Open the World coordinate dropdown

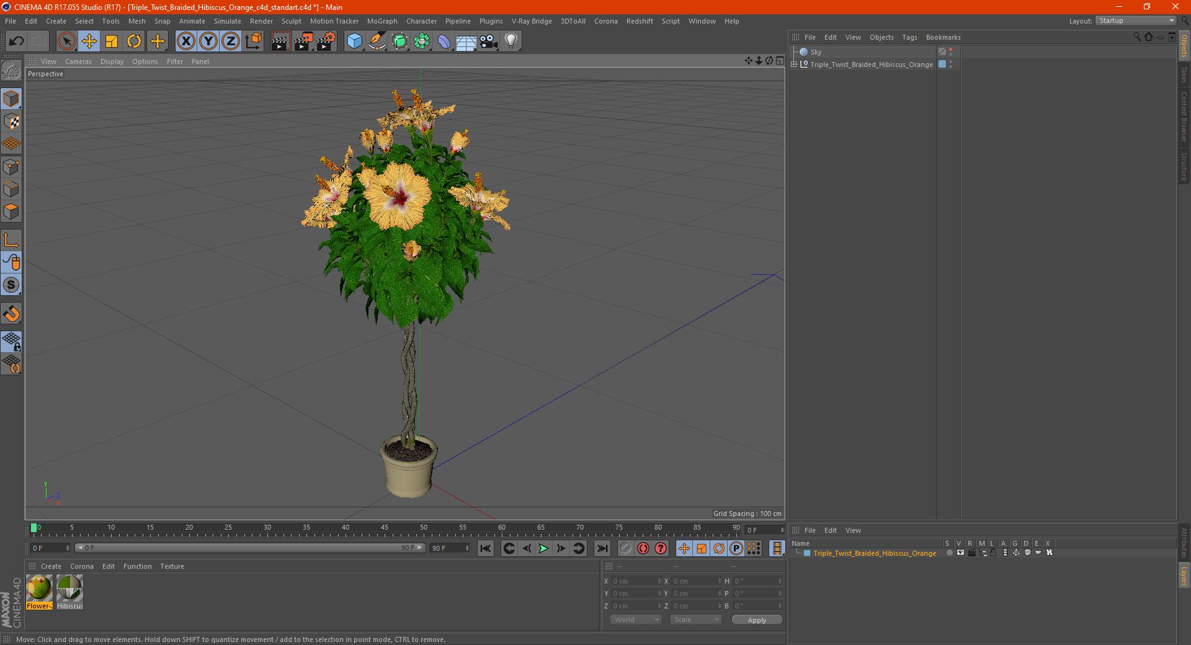(x=636, y=620)
